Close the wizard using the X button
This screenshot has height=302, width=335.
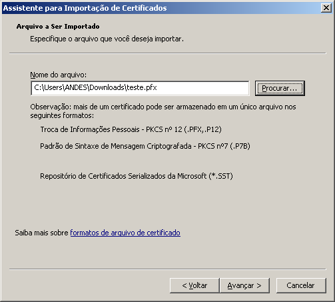(326, 8)
